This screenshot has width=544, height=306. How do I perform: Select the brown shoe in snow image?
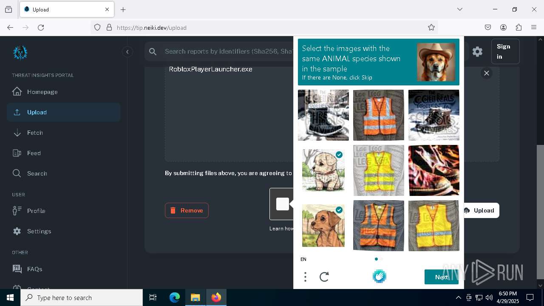434,115
